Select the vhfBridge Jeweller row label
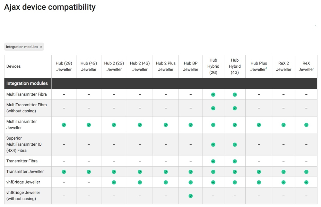Screen dimensions: 321x207 [23, 182]
